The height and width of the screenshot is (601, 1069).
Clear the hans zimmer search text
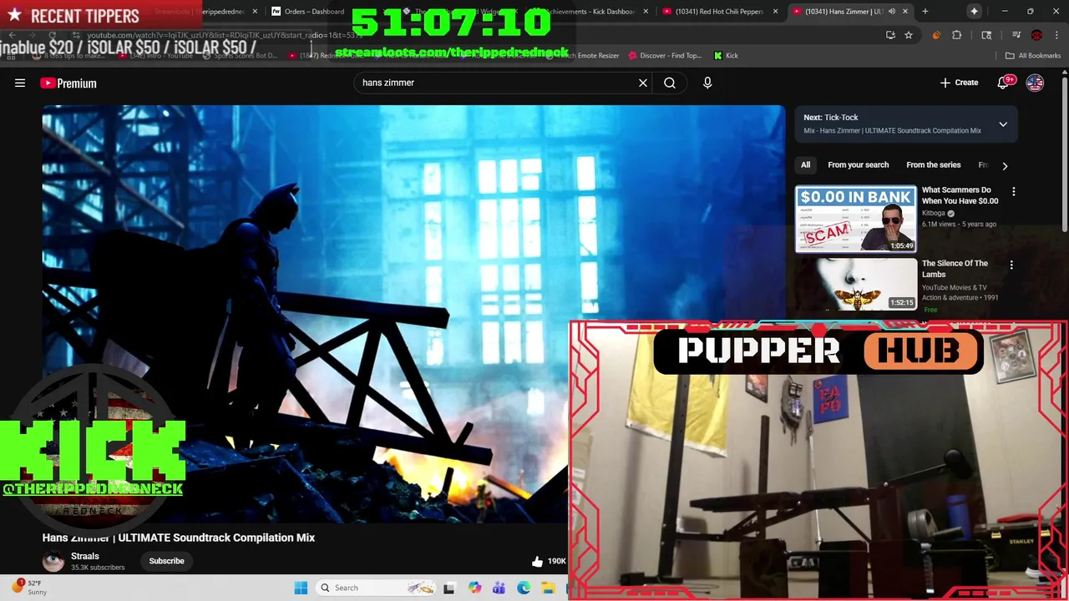pyautogui.click(x=643, y=83)
